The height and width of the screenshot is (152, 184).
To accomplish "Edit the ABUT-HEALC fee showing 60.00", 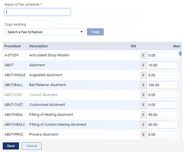I will coord(162,125).
